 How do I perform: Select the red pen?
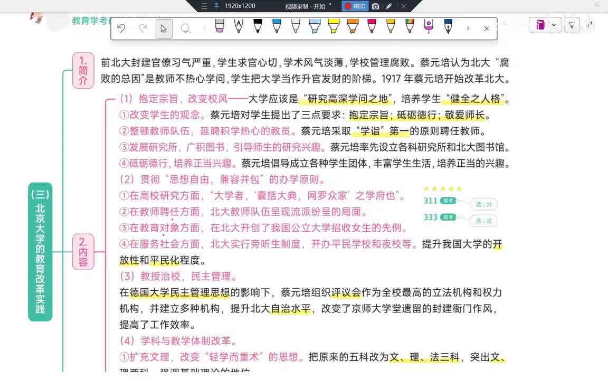click(x=372, y=26)
